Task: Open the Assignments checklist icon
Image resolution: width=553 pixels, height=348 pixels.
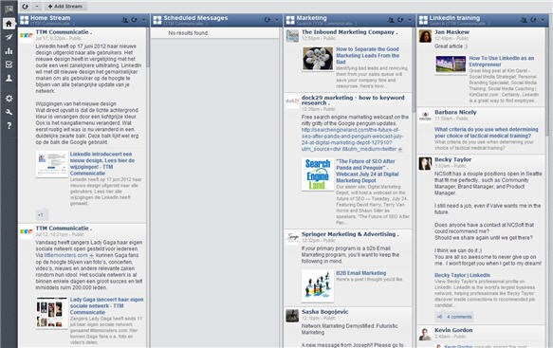Action: point(9,64)
